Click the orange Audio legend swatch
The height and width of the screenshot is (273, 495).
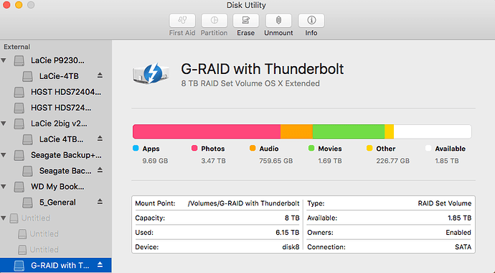[x=253, y=148]
